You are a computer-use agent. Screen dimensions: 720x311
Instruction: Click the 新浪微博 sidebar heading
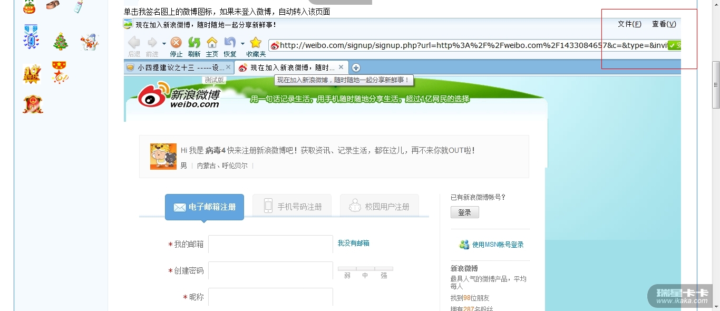[464, 268]
